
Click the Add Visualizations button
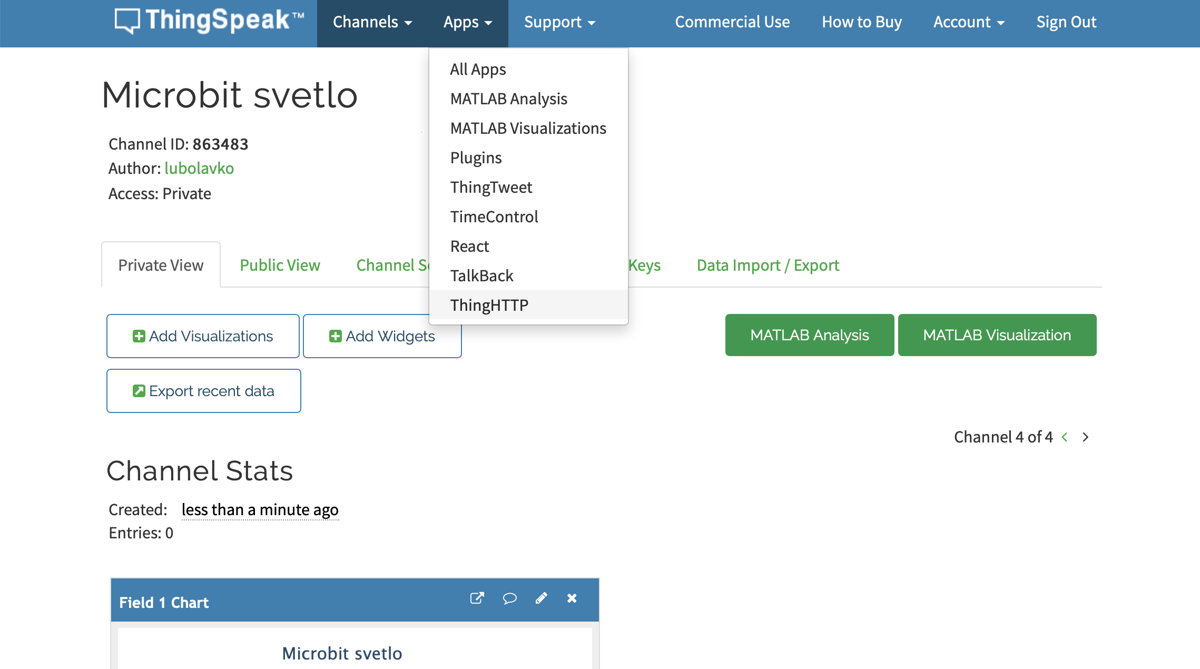[203, 336]
